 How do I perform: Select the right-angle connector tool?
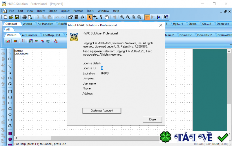95,17
